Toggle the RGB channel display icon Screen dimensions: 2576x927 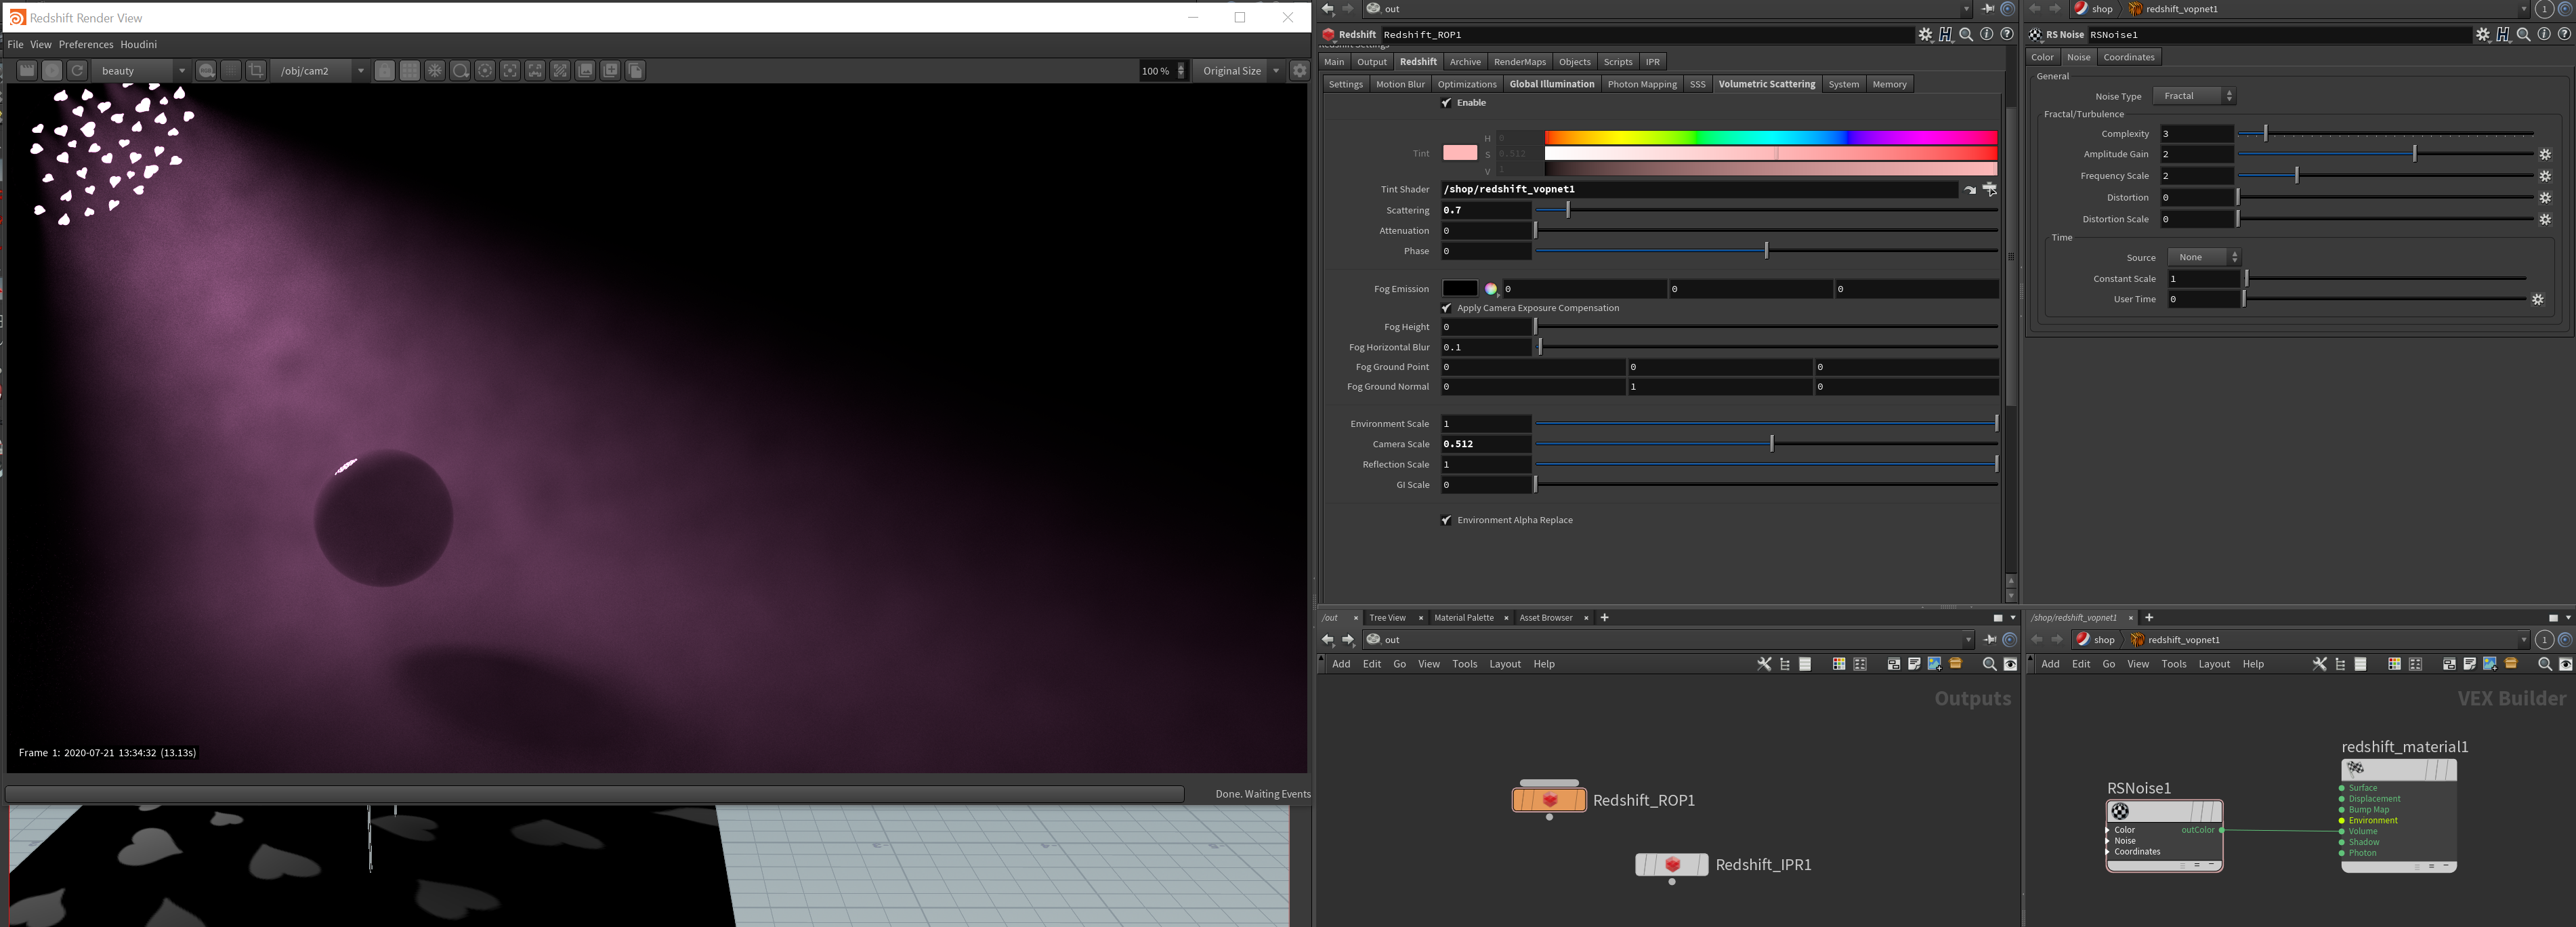pyautogui.click(x=206, y=70)
